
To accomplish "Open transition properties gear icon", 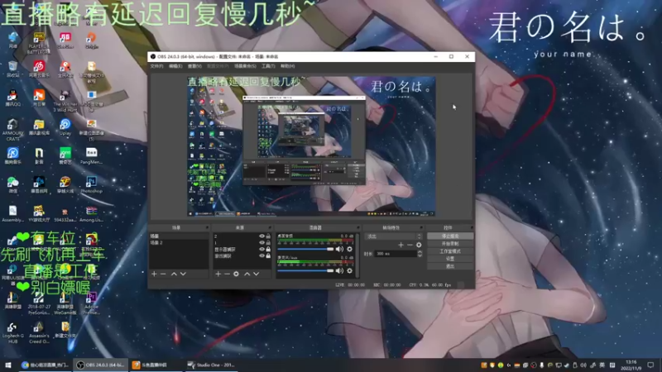I will point(419,245).
